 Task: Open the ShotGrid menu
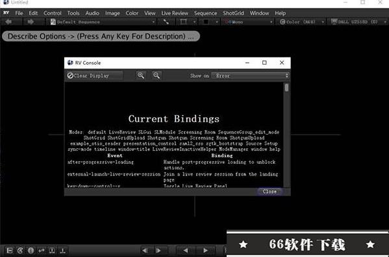click(x=233, y=13)
